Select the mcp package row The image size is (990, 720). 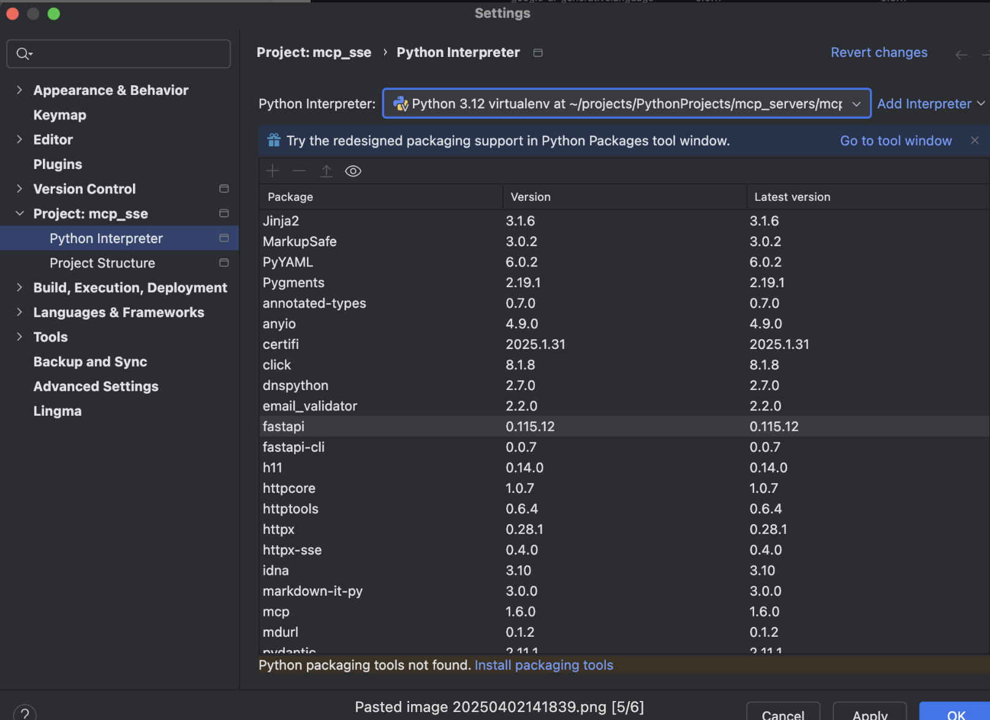point(624,612)
